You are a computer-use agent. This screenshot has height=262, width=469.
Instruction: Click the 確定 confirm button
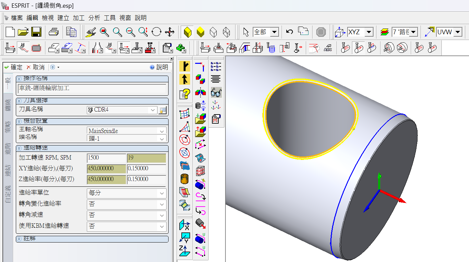(13, 67)
